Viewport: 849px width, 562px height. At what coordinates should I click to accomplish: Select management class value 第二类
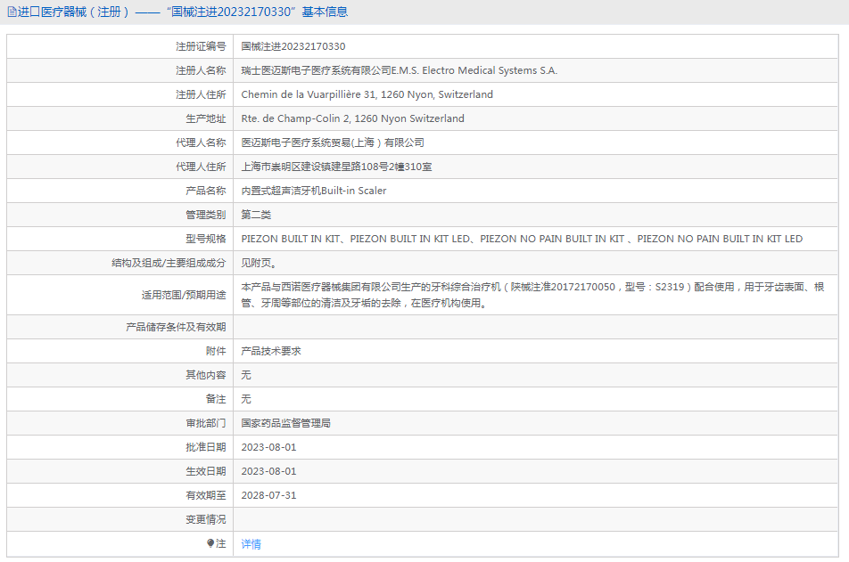pos(256,215)
